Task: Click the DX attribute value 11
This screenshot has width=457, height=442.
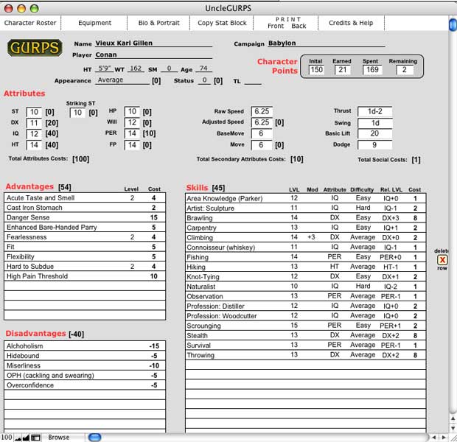Action: [x=34, y=123]
